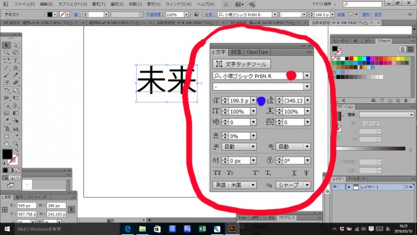Select the Scale tool
This screenshot has width=417, height=235.
coord(16,91)
